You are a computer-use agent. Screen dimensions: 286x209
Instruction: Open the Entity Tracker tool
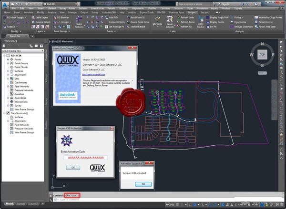(201, 22)
